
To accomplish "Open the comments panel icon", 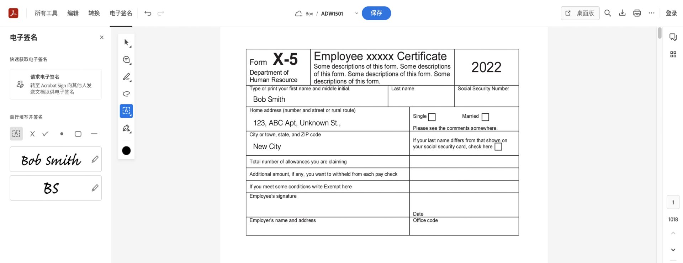I will [673, 37].
